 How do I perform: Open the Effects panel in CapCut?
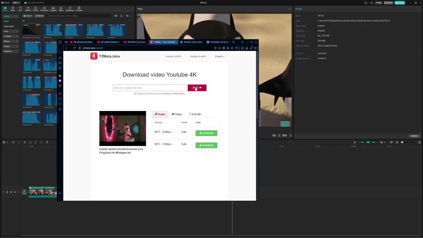(x=35, y=9)
